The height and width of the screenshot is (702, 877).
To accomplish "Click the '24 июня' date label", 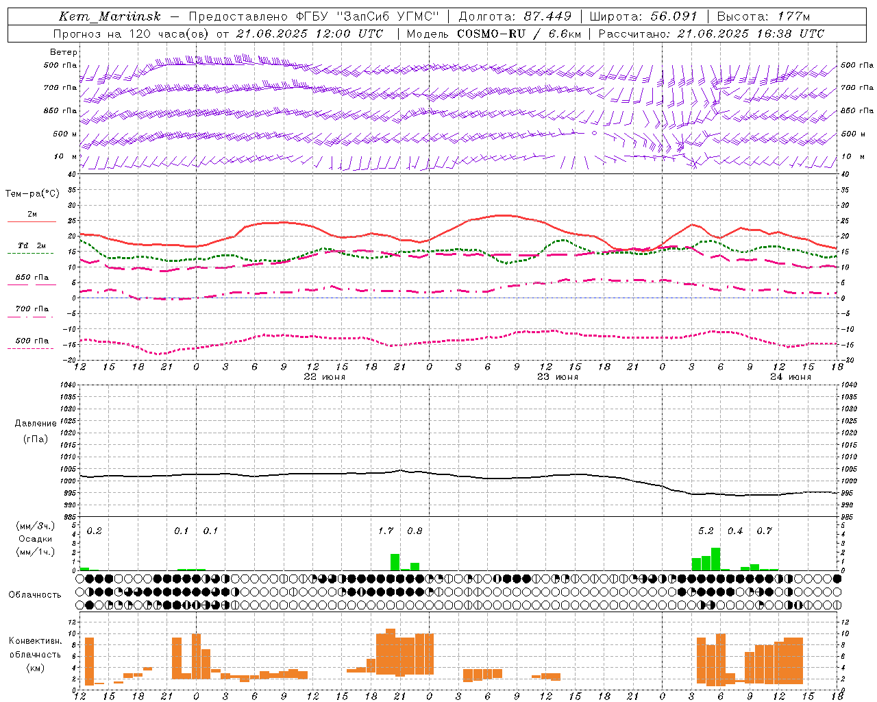I will [791, 377].
